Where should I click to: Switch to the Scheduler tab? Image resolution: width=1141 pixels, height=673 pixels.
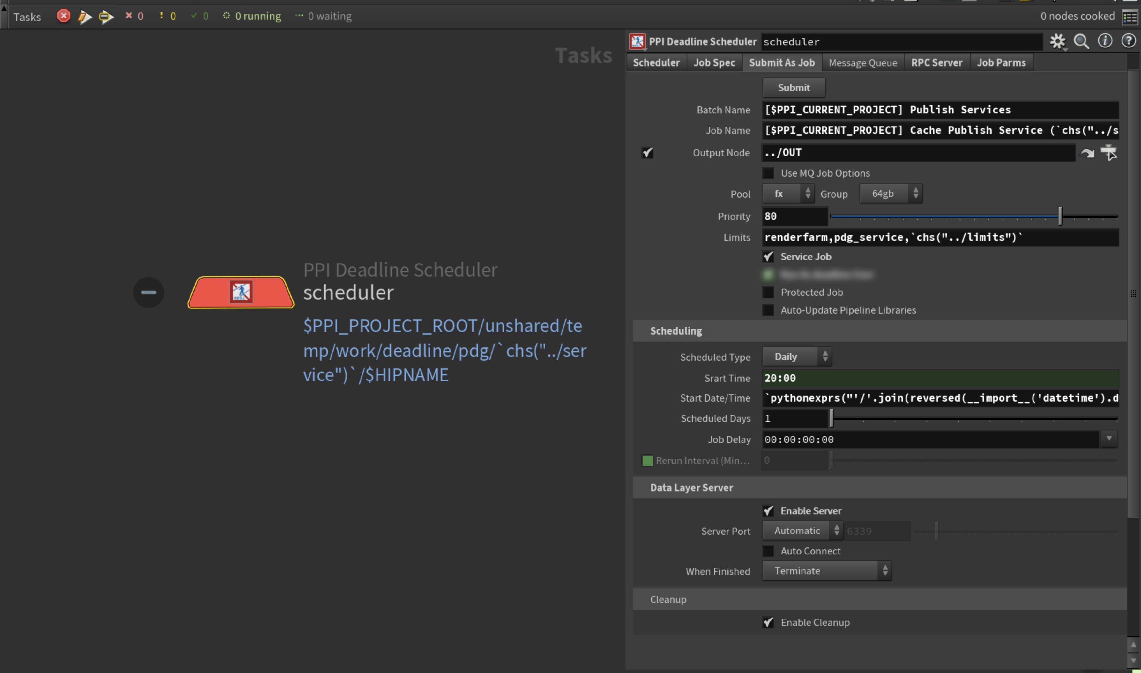click(657, 62)
